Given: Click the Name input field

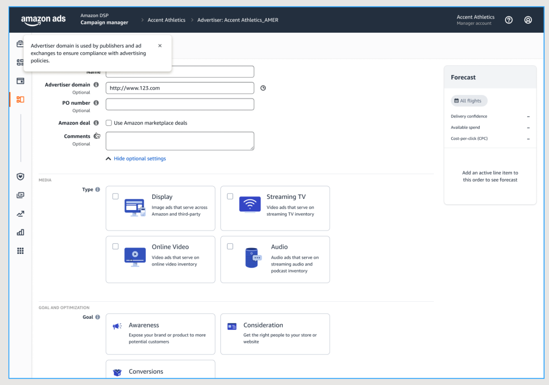Looking at the screenshot, I should pyautogui.click(x=180, y=72).
